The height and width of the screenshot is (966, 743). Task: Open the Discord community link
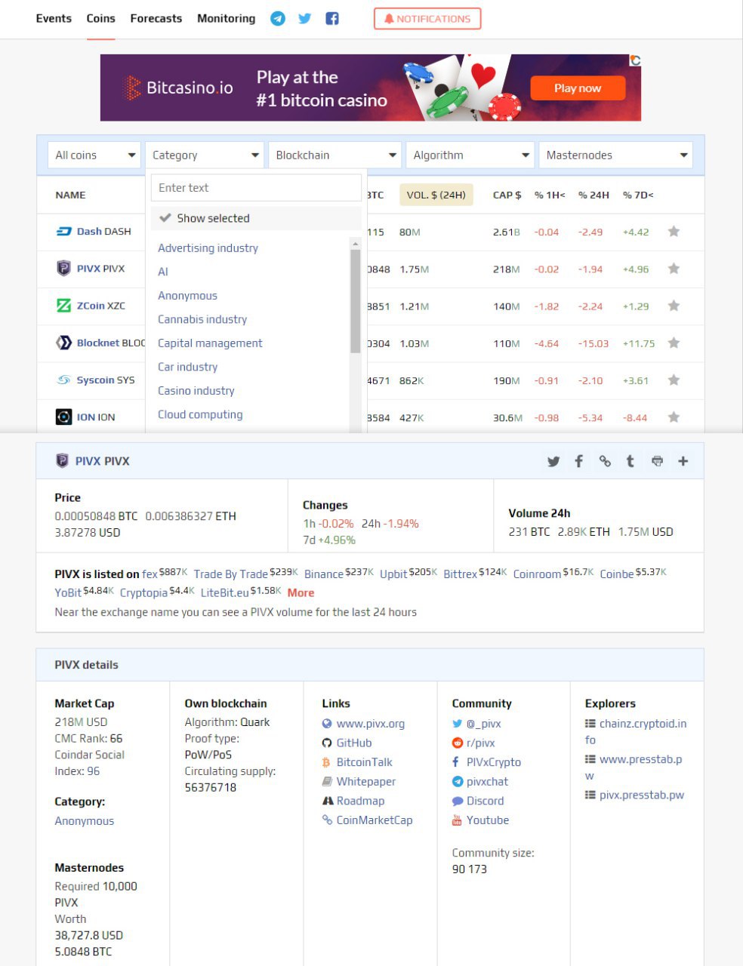[485, 801]
